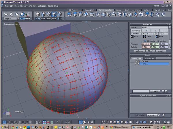Click the RING selection button
173x129 pixels.
49,18
